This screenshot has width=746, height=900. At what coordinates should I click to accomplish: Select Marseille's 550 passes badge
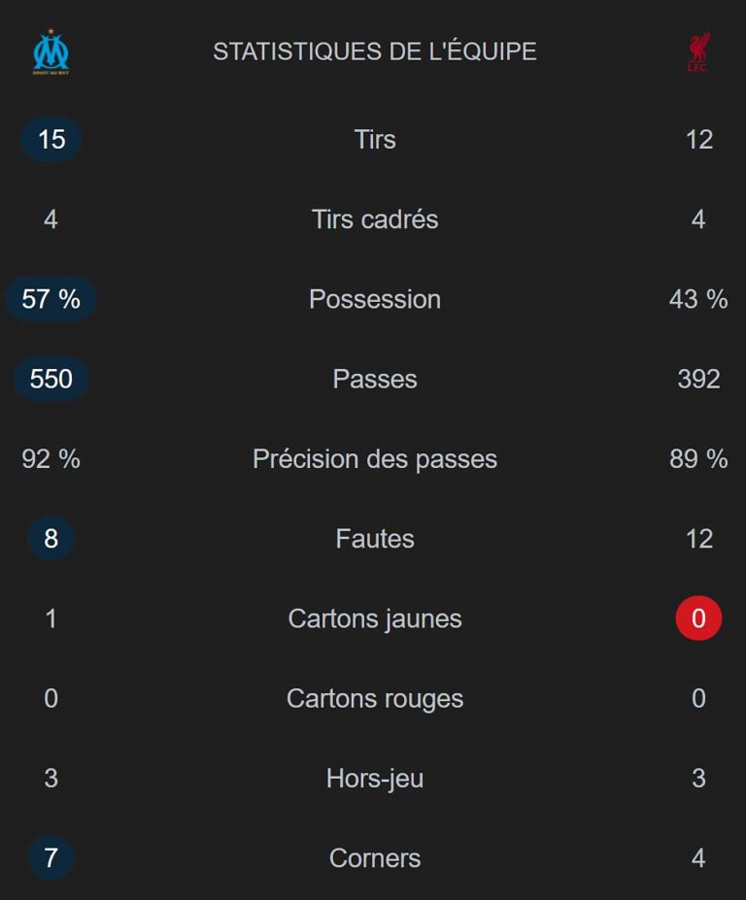click(x=51, y=379)
